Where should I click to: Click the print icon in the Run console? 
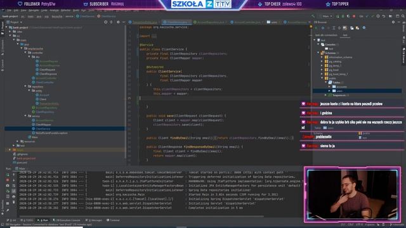tap(14, 196)
